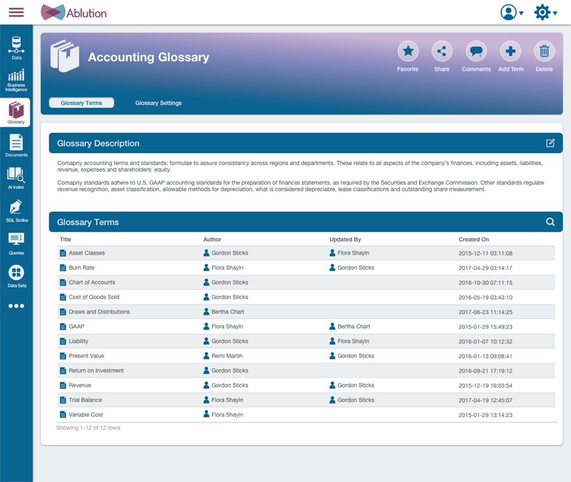Click document icon beside GAAP
Screen dimensions: 571x482
click(63, 326)
